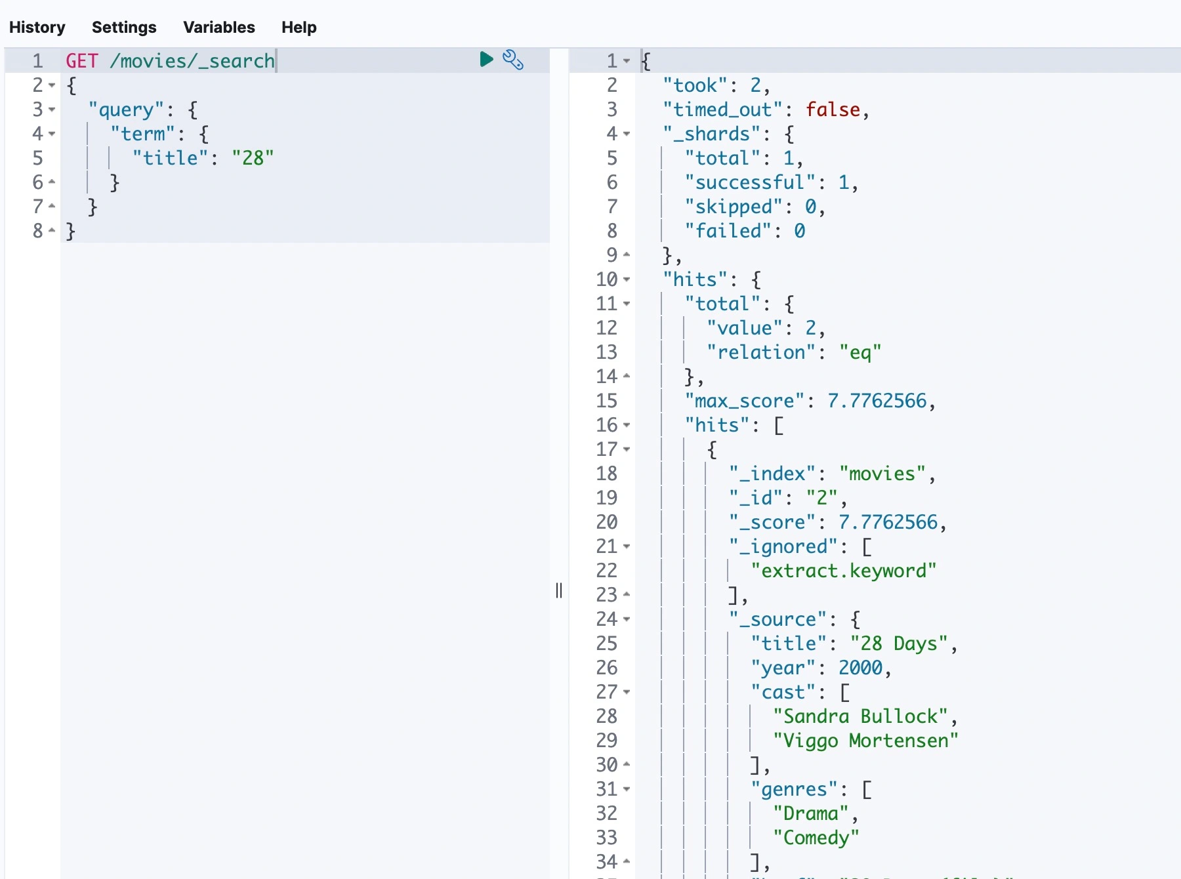Collapse the "hits" array at line 16
This screenshot has width=1181, height=879.
627,425
